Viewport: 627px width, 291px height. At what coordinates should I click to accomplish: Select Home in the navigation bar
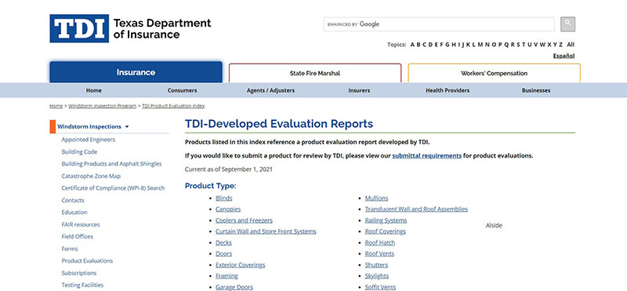(93, 90)
